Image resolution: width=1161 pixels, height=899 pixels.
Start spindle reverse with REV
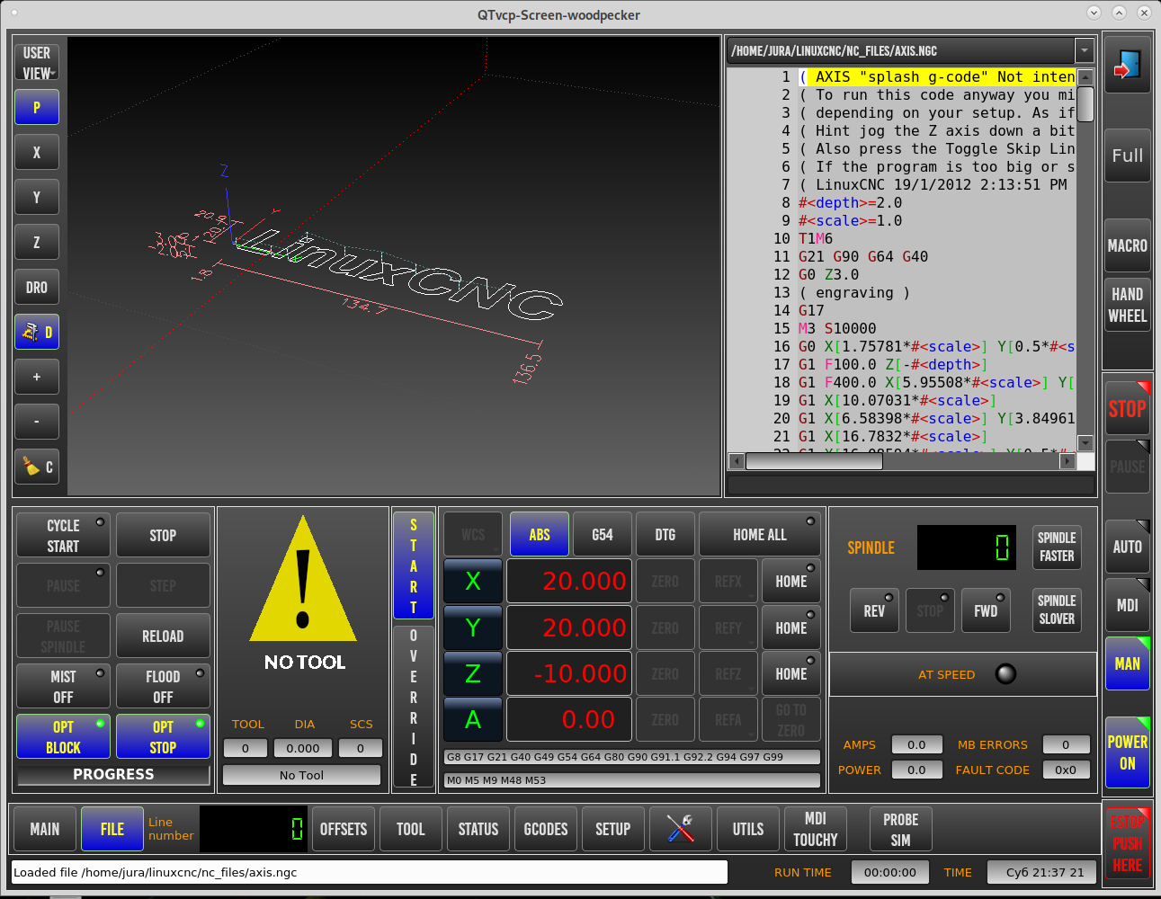click(x=874, y=610)
